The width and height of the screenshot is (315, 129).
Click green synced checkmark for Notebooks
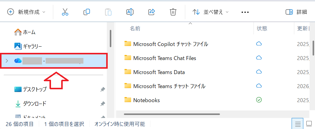[259, 100]
